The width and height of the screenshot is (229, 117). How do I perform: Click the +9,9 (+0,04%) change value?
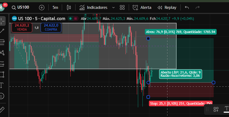pyautogui.click(x=183, y=19)
